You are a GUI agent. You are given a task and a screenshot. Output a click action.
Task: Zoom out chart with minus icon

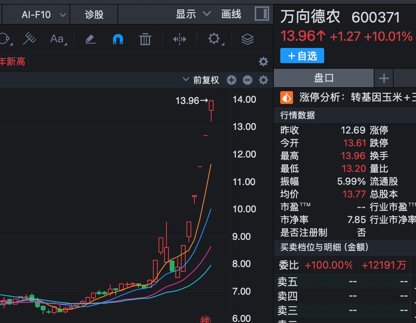tap(247, 80)
